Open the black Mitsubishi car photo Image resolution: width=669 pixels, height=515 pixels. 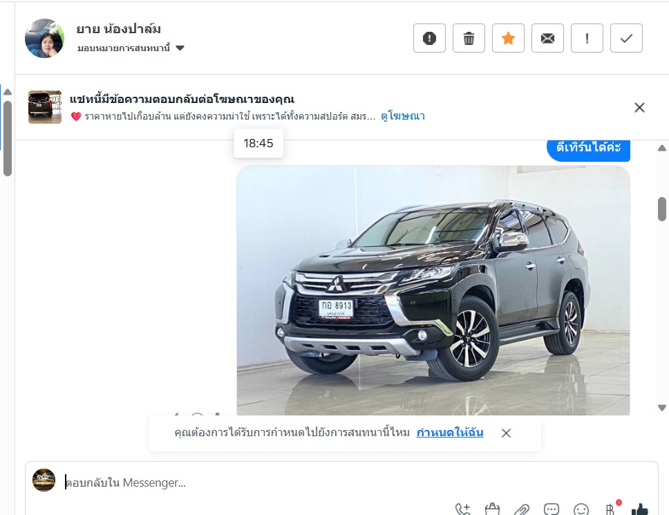pos(433,290)
